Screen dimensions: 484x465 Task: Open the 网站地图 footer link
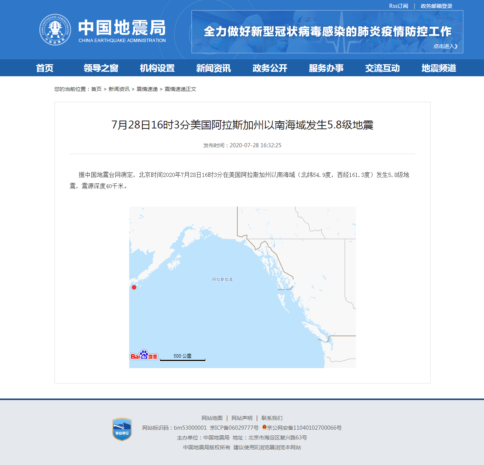(212, 418)
